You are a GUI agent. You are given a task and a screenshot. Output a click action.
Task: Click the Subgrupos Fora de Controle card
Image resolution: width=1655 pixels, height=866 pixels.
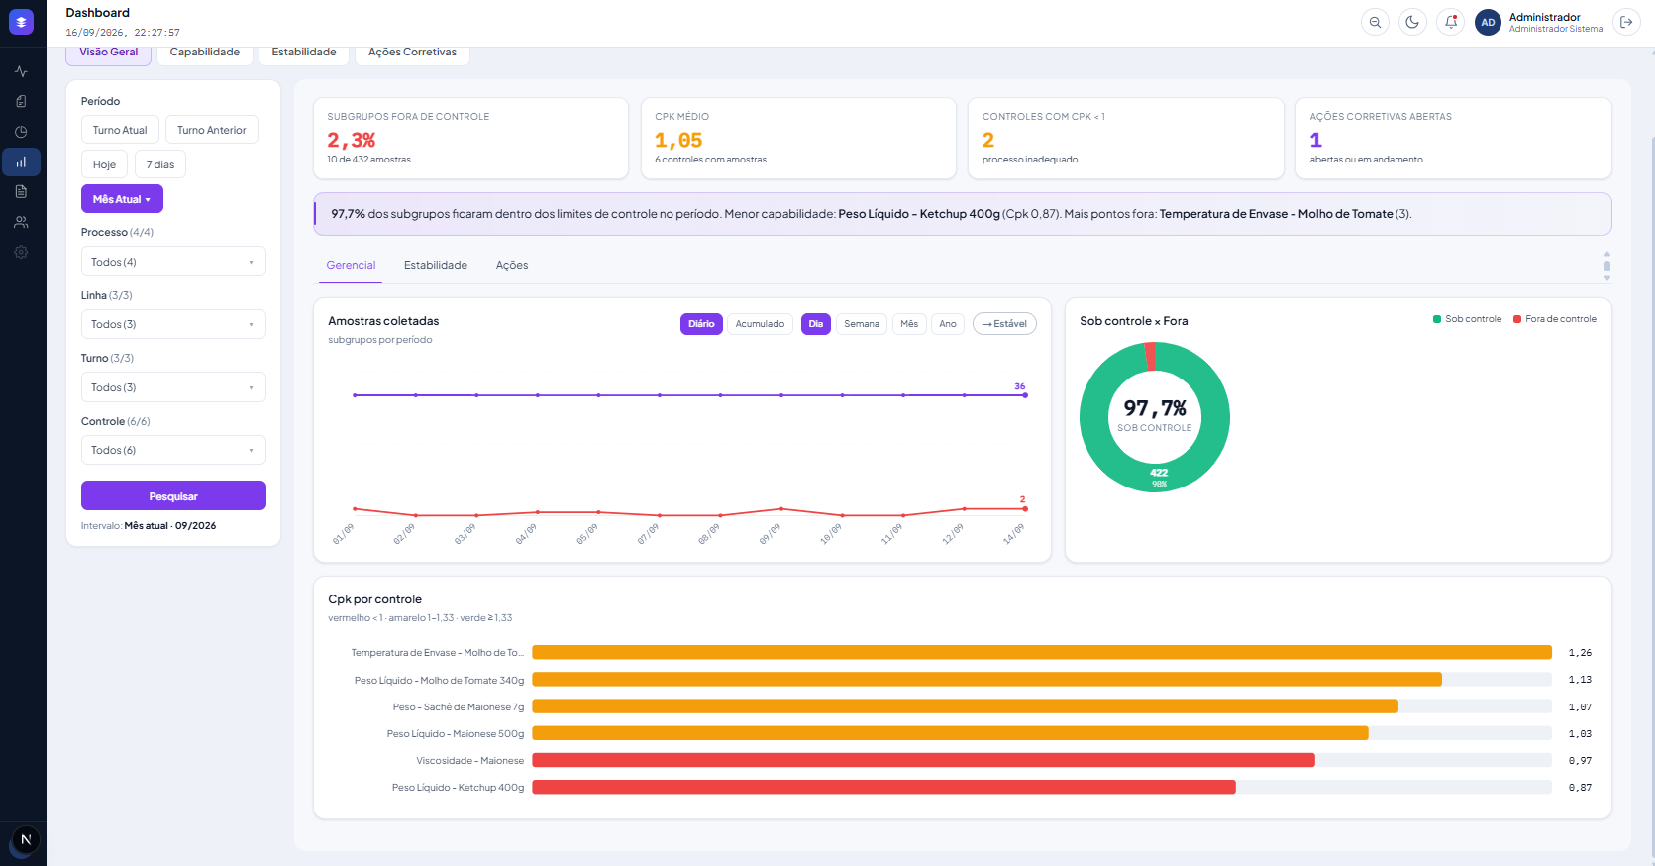pyautogui.click(x=470, y=139)
